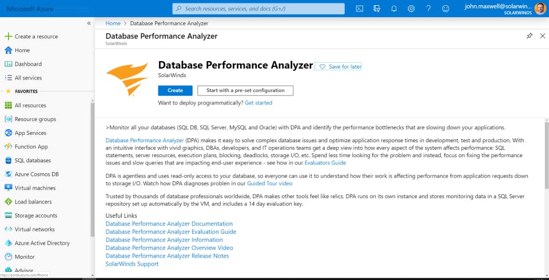Screen dimensions: 549x280
Task: Select All services menu item
Action: [x=28, y=78]
